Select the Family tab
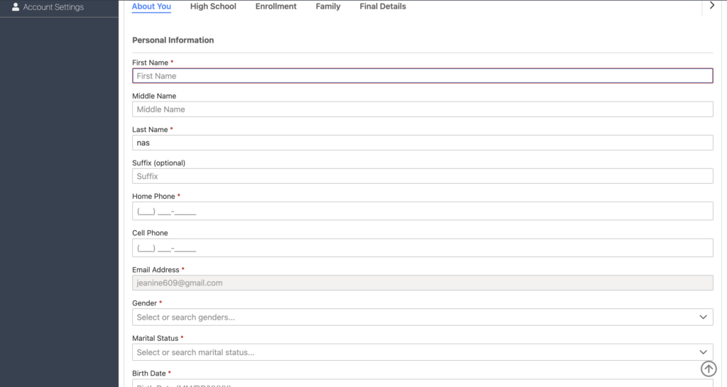727x387 pixels. 328,6
